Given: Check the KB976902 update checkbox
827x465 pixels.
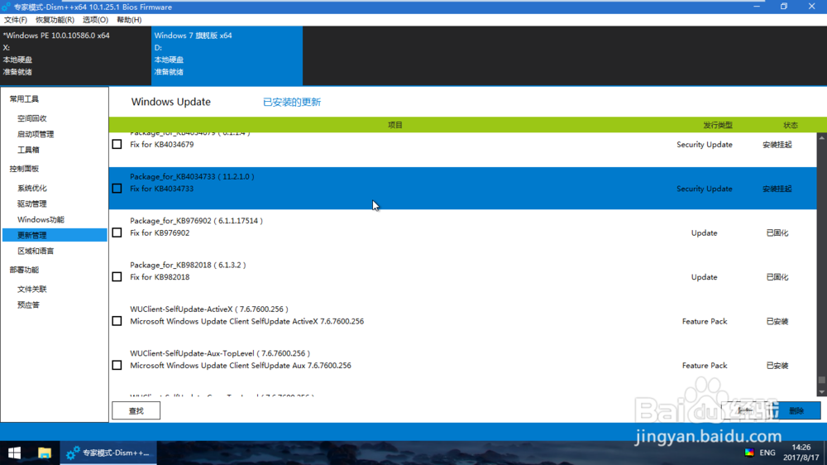Looking at the screenshot, I should [117, 232].
